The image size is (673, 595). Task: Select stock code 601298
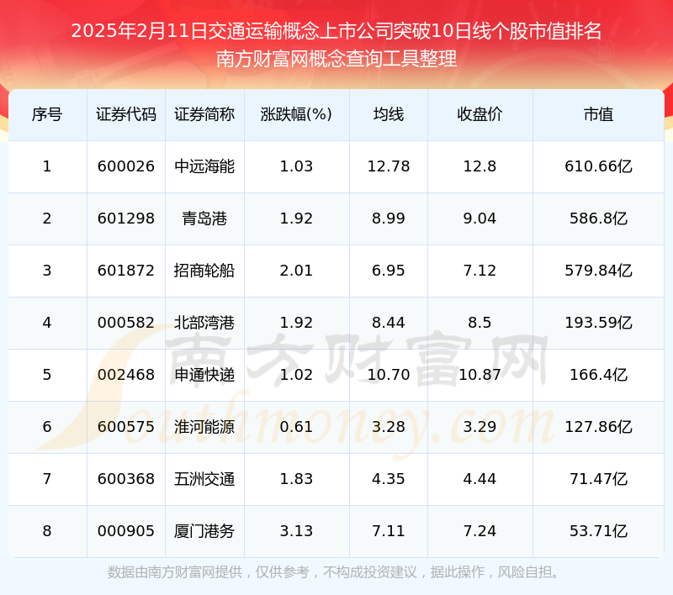click(125, 219)
